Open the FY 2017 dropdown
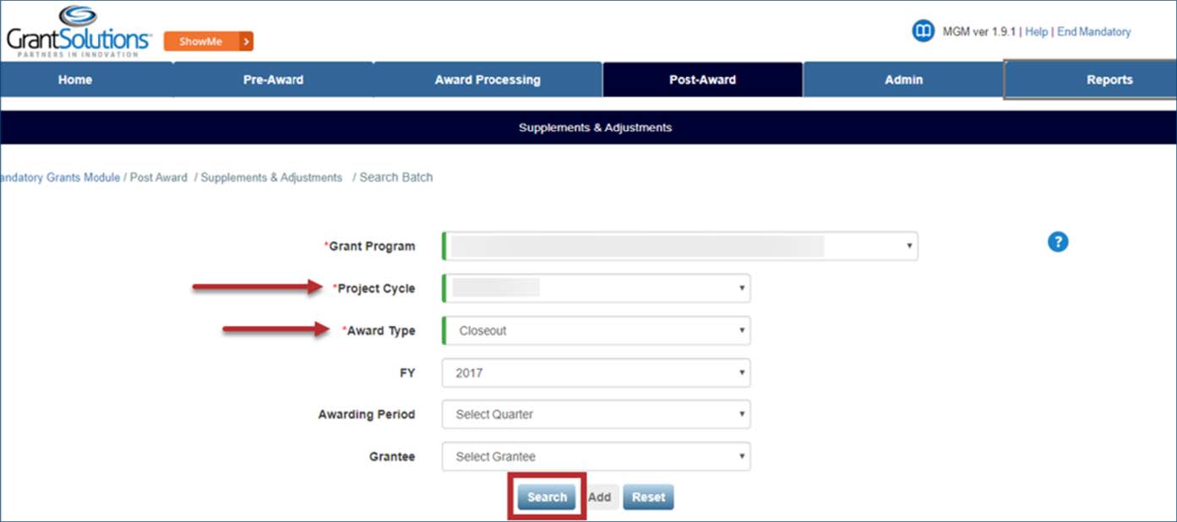 tap(596, 372)
